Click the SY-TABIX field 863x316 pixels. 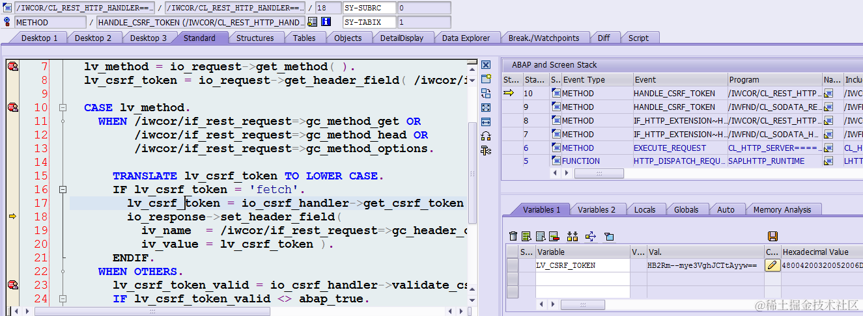[x=370, y=22]
